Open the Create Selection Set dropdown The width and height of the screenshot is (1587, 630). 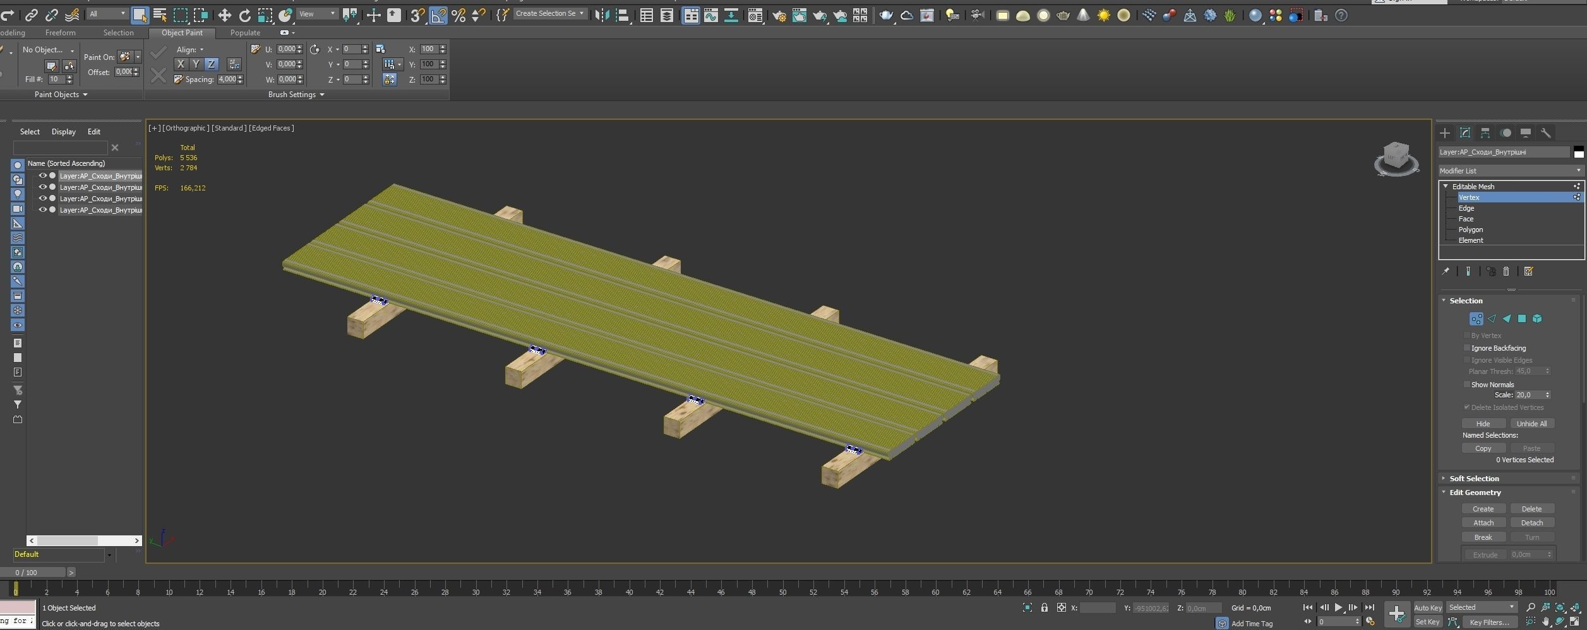click(x=549, y=13)
